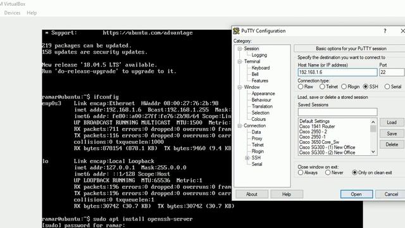
Task: Open the Data category
Action: tap(256, 132)
